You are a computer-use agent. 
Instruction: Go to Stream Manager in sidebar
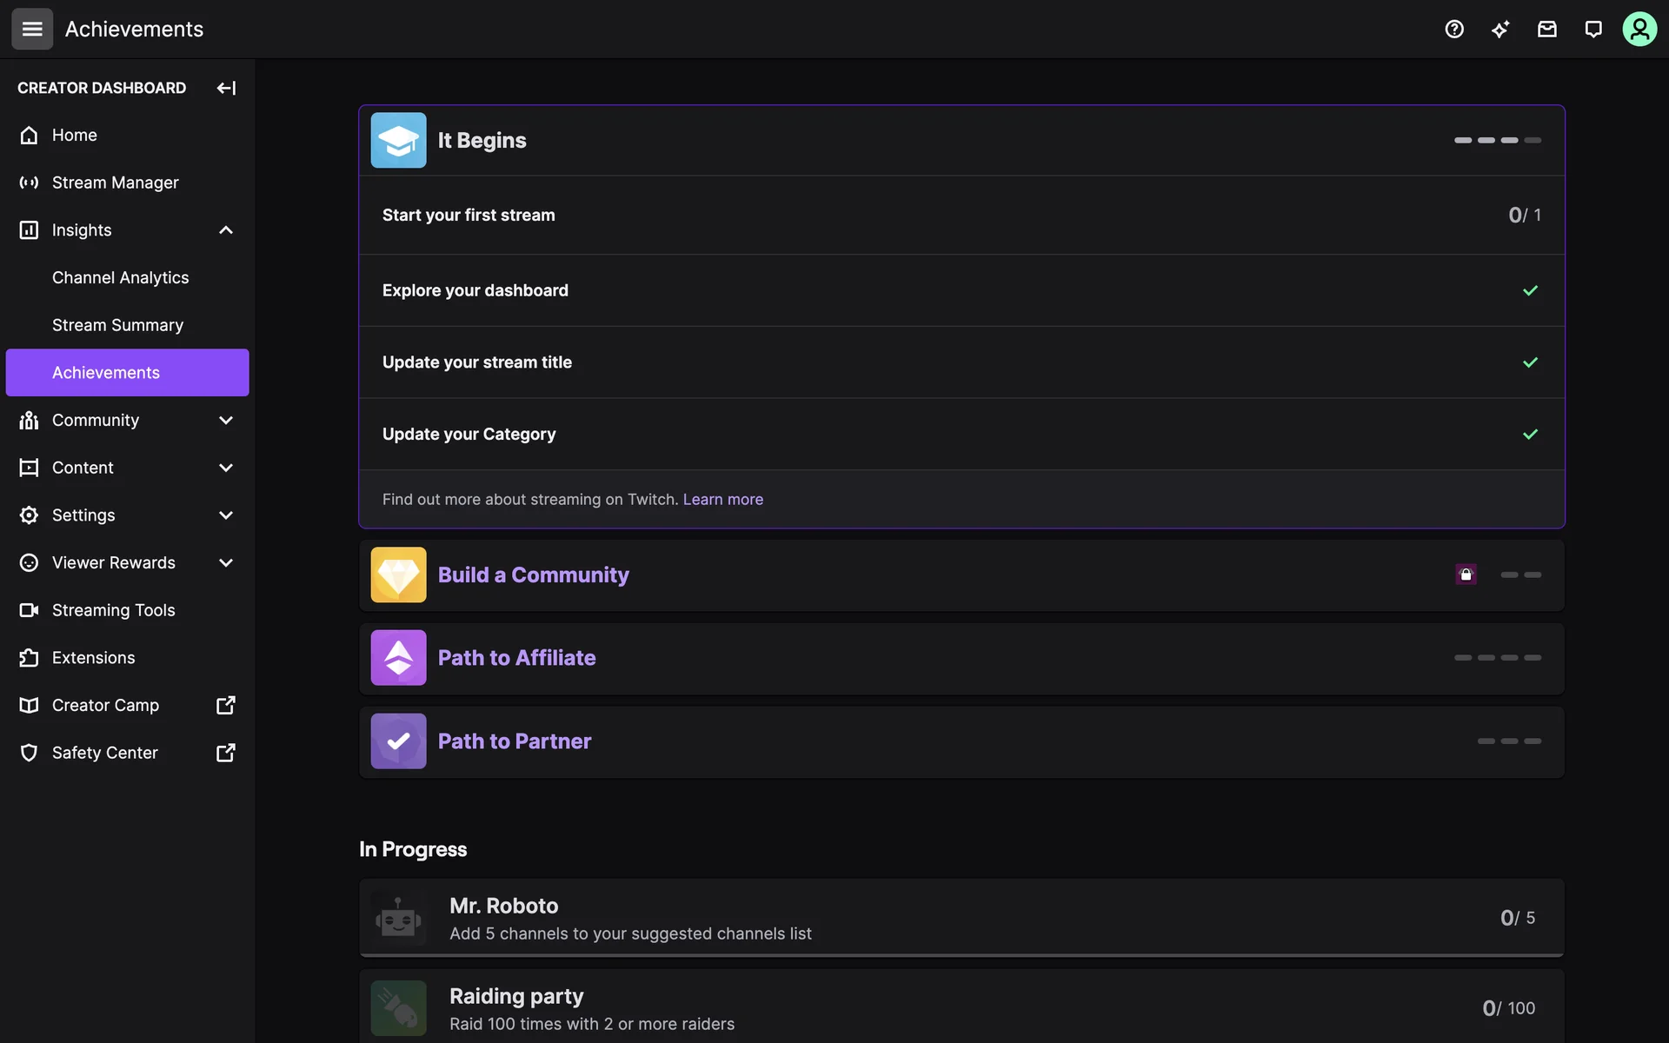[x=115, y=183]
